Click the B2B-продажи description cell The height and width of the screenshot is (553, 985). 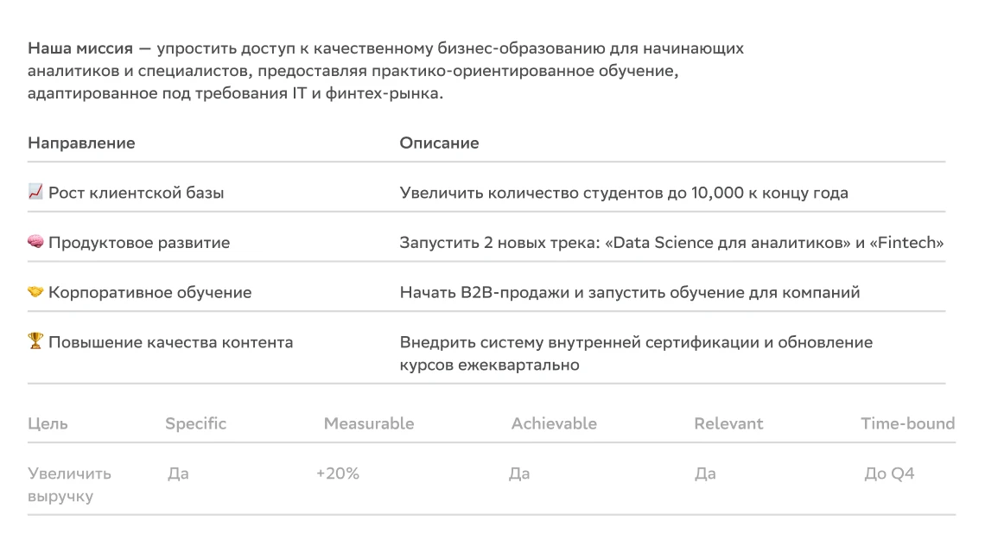pos(629,293)
